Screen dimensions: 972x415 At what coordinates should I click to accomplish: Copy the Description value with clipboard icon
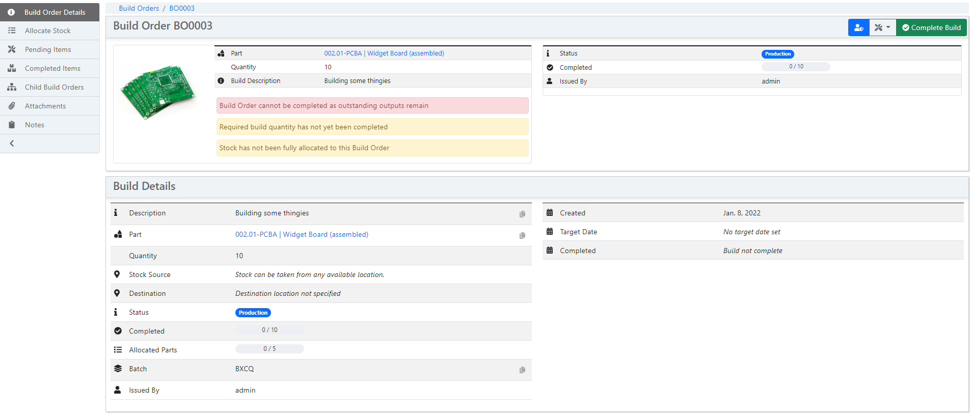click(522, 214)
